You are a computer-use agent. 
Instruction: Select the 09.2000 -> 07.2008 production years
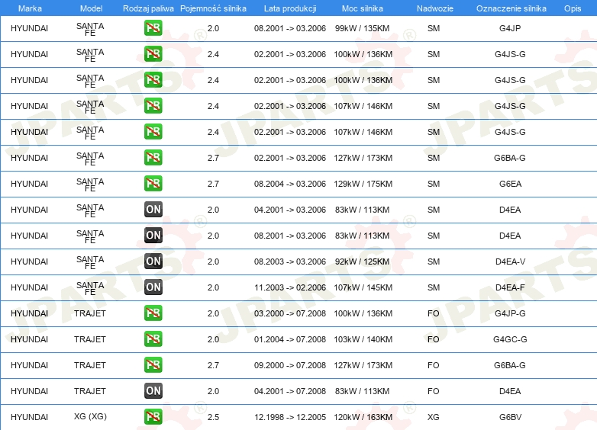point(290,365)
